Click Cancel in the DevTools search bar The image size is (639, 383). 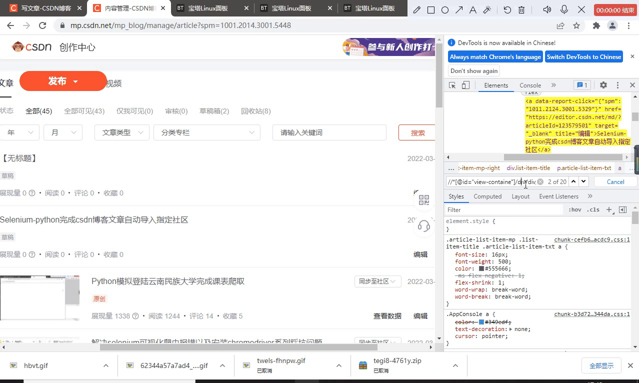pyautogui.click(x=615, y=182)
